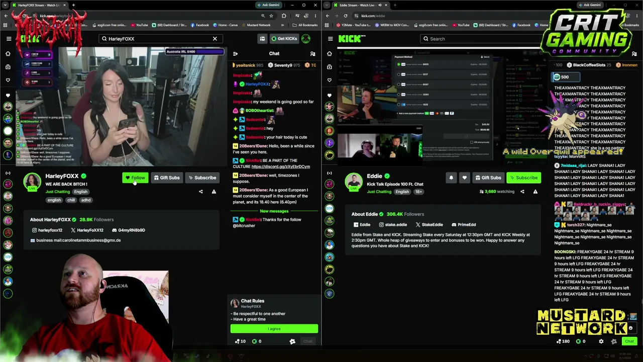
Task: Gift Subs to Eddie
Action: pyautogui.click(x=488, y=177)
